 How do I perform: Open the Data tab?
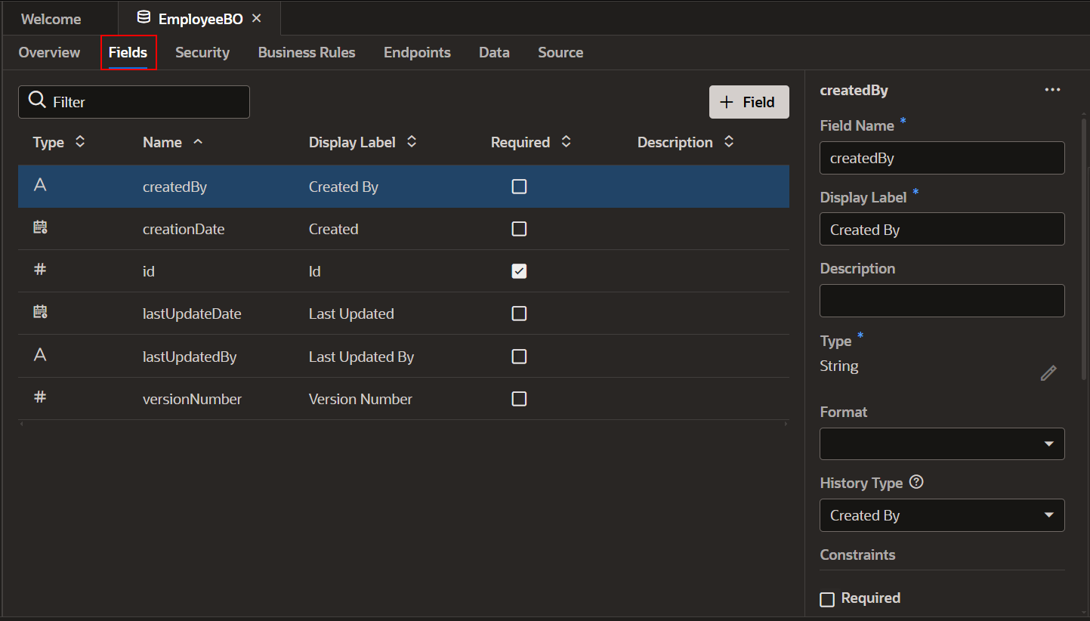(494, 52)
